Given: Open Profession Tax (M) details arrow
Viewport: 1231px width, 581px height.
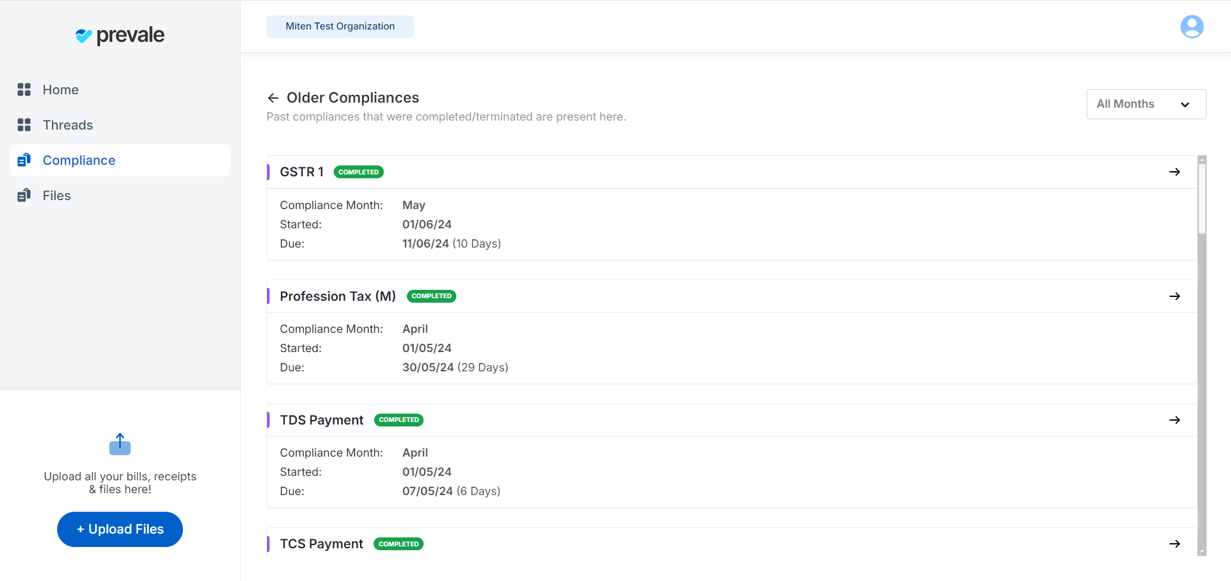Looking at the screenshot, I should pos(1175,296).
